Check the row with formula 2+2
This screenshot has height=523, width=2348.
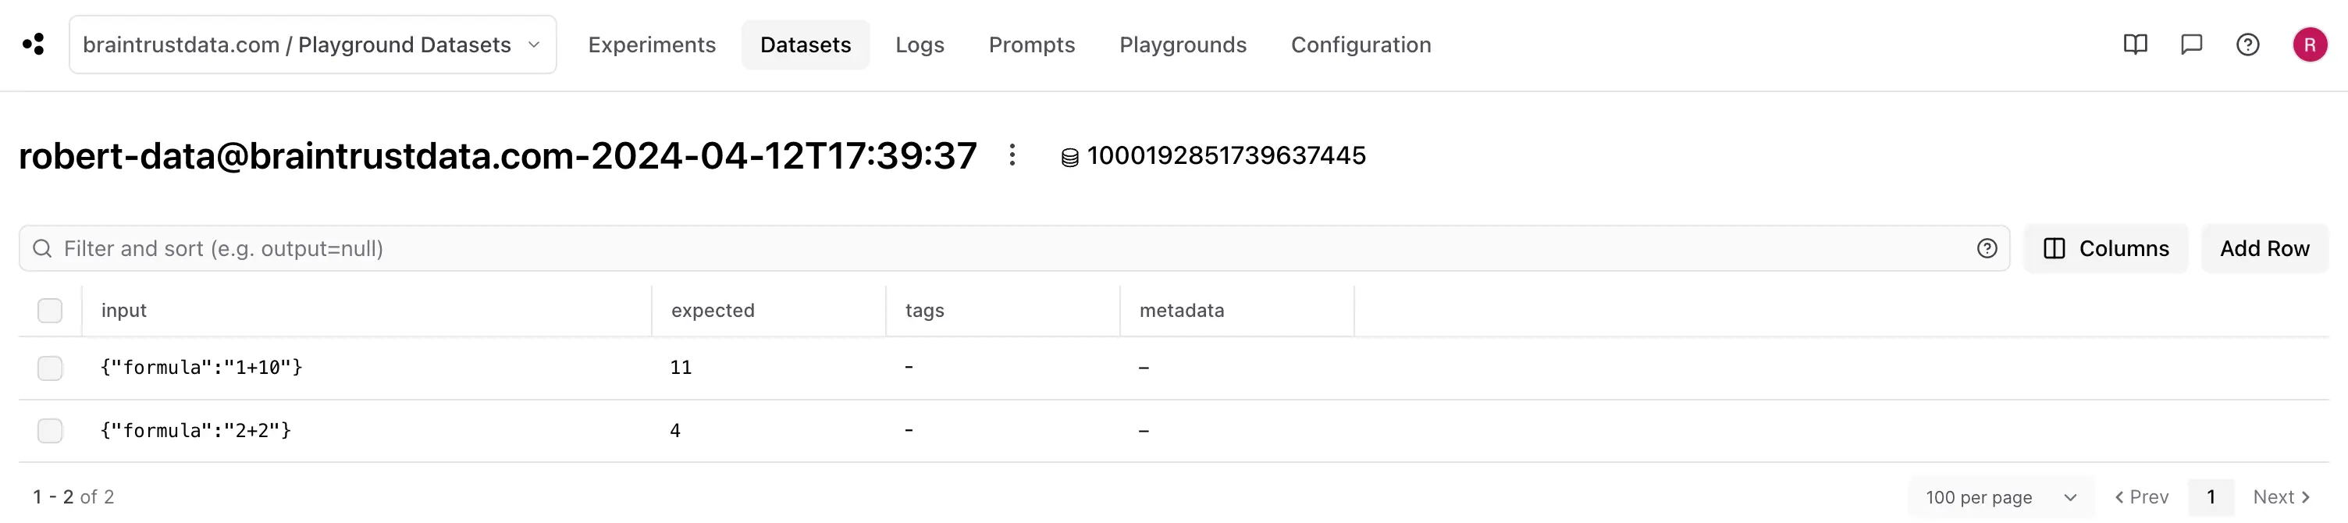50,431
